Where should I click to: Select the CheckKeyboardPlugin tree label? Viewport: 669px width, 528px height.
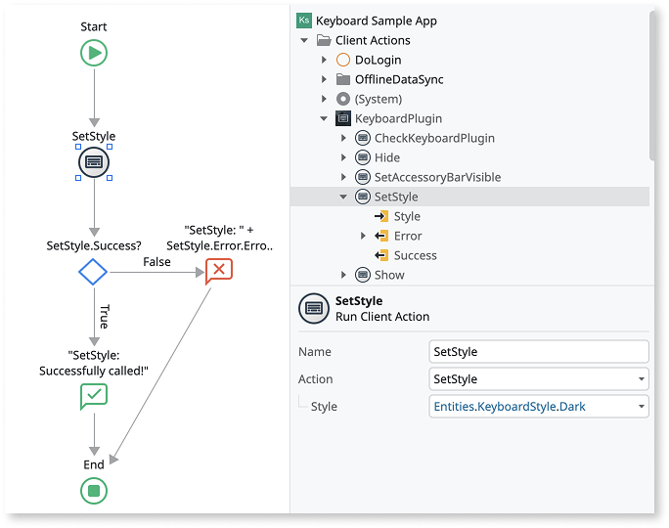(434, 138)
